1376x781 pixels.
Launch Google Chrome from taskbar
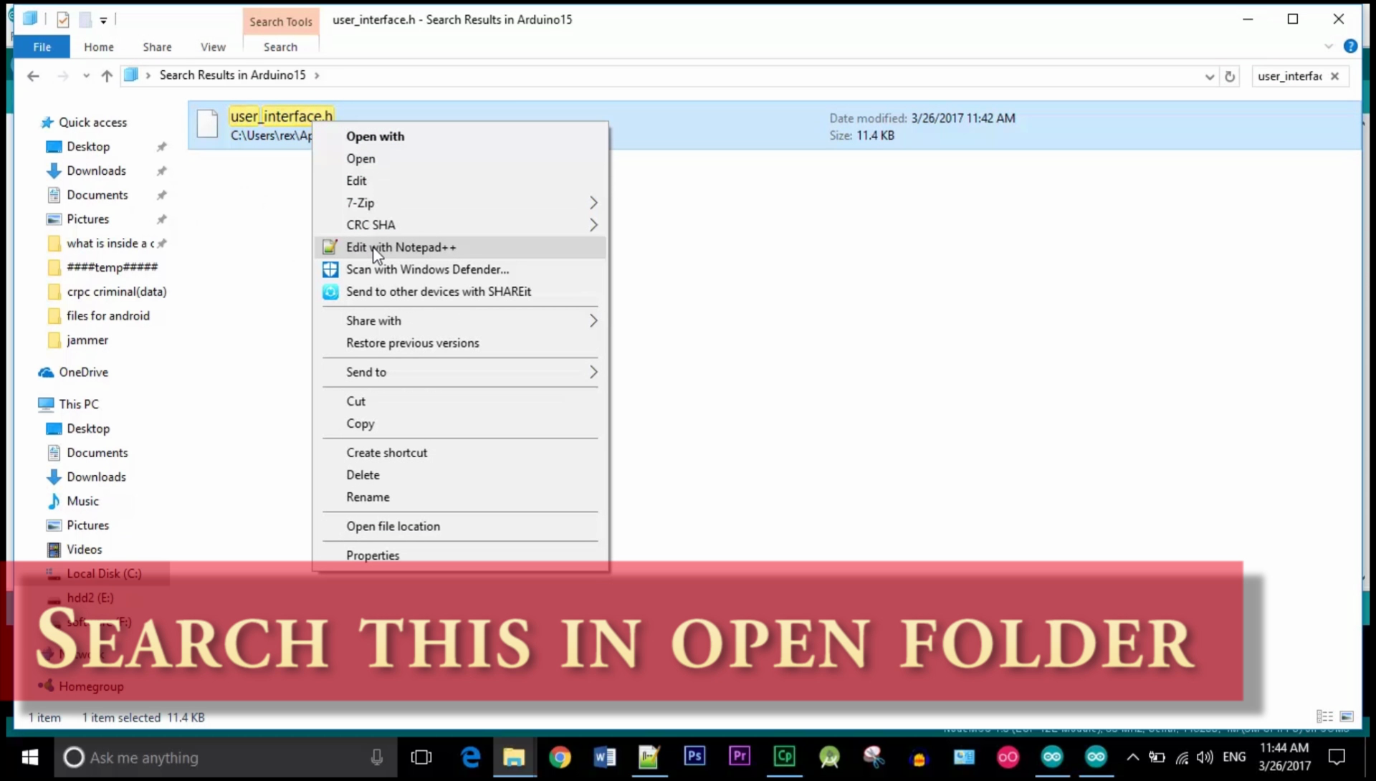pos(560,757)
